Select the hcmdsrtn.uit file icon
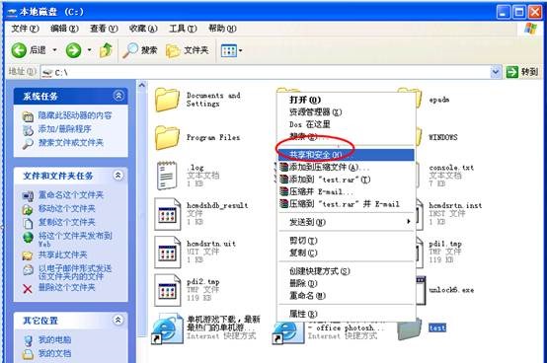 tap(168, 252)
